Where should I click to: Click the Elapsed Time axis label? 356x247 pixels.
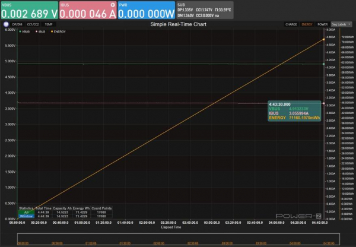point(171,227)
